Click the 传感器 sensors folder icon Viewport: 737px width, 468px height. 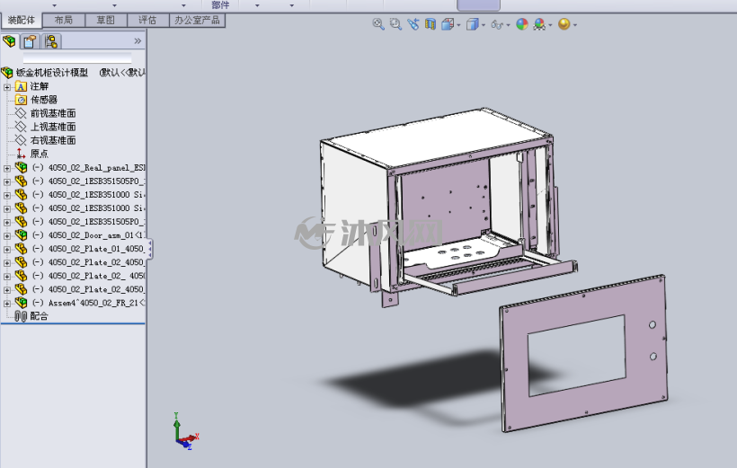21,100
